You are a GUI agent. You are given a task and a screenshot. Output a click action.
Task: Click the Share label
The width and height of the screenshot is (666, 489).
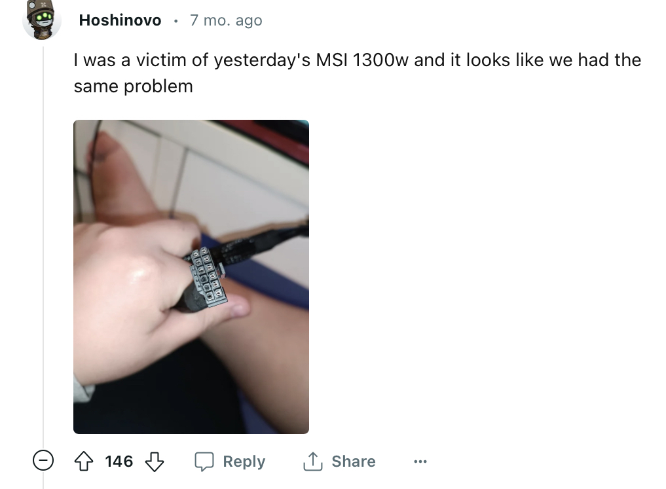354,462
